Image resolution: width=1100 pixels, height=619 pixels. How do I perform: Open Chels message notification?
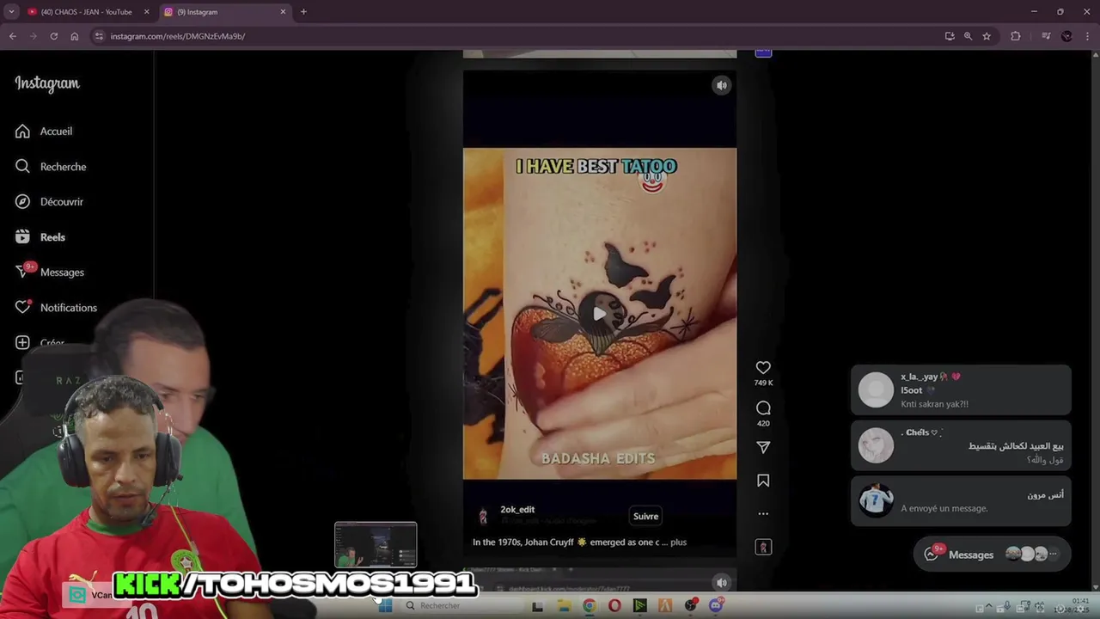click(961, 445)
